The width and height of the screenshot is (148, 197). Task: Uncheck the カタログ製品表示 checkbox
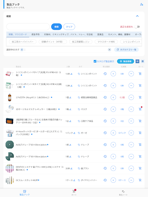[95, 61]
